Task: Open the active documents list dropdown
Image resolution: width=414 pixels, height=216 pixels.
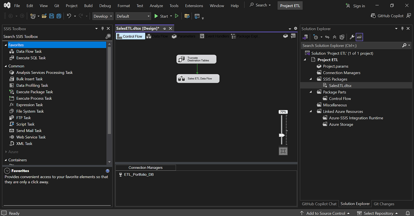Action: point(290,29)
